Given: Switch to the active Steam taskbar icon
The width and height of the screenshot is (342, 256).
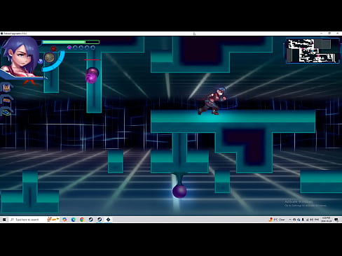Looking at the screenshot, I should [100, 220].
